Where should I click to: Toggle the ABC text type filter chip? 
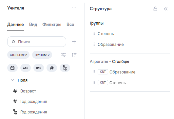pos(26,68)
